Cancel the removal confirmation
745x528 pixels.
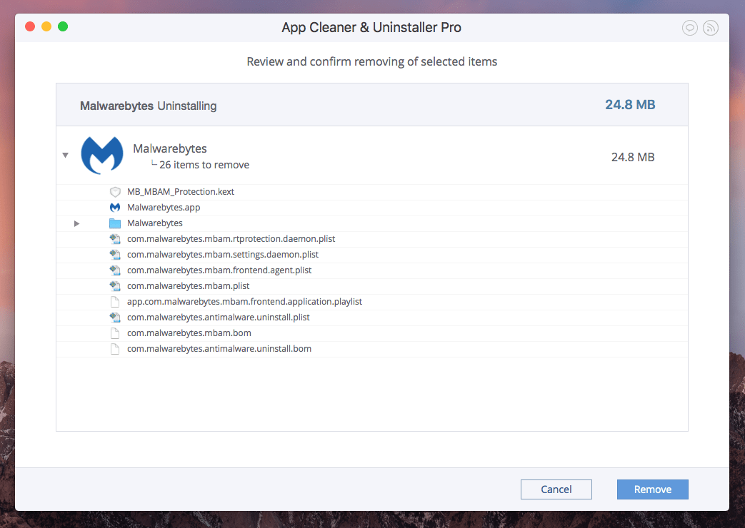pos(556,489)
